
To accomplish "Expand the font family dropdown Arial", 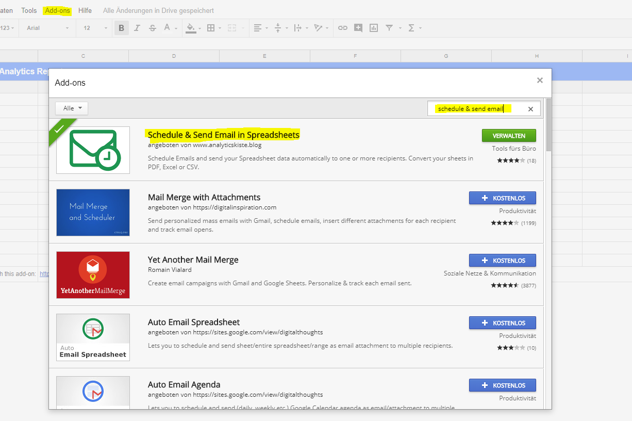I will 47,28.
